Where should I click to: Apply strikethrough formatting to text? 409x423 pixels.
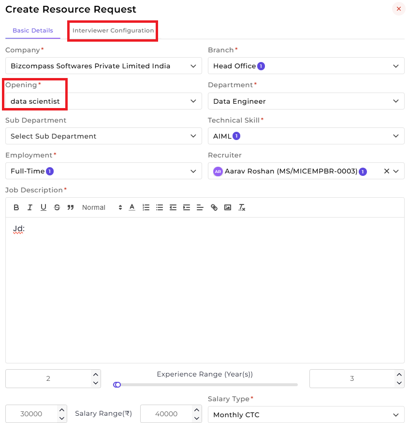tap(57, 207)
